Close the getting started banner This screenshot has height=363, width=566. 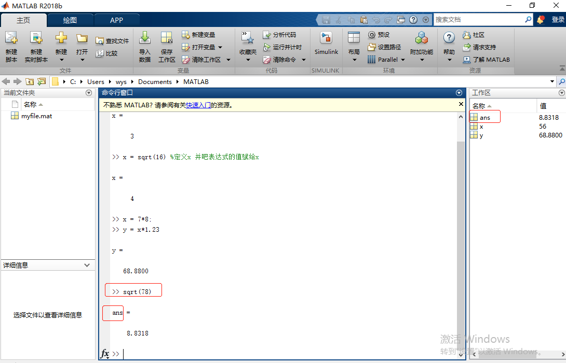pos(461,104)
